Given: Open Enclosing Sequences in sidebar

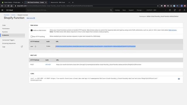Looking at the screenshot, I should (x=9, y=43).
